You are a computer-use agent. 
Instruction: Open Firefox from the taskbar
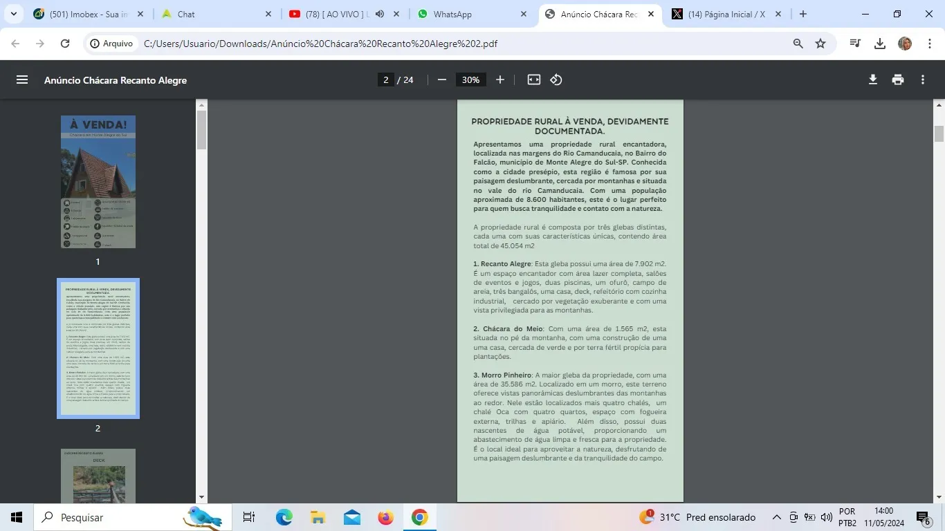(x=386, y=517)
